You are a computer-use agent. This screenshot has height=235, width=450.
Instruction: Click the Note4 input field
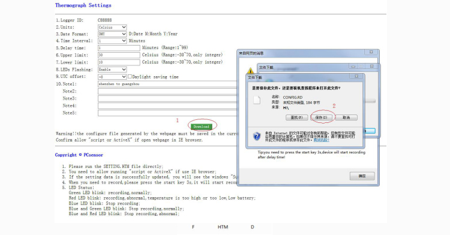coord(167,106)
